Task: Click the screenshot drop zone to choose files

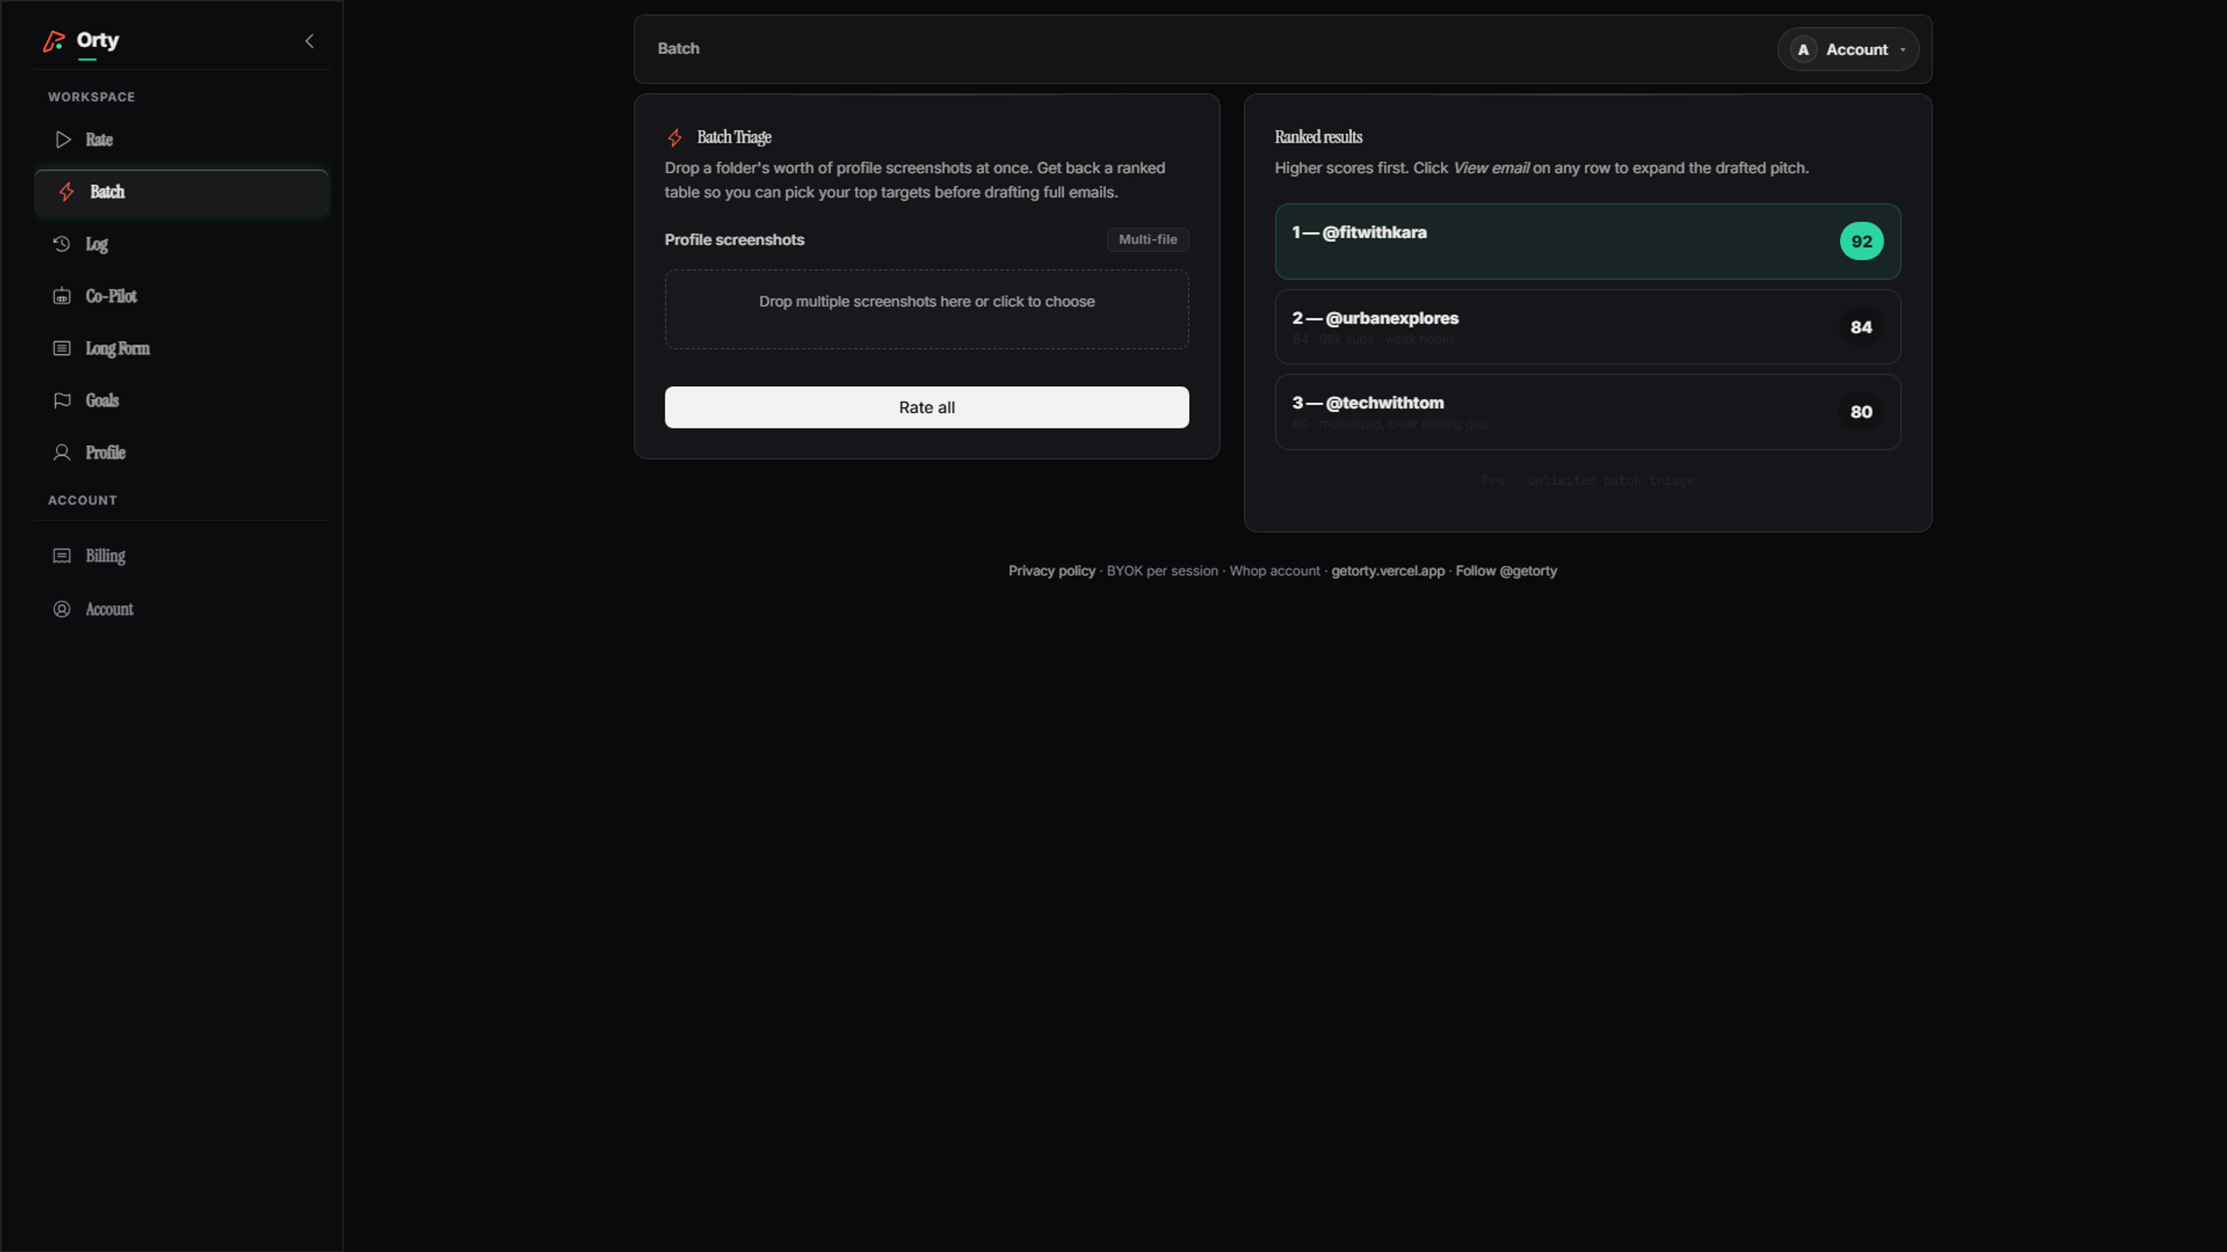Action: pos(926,310)
